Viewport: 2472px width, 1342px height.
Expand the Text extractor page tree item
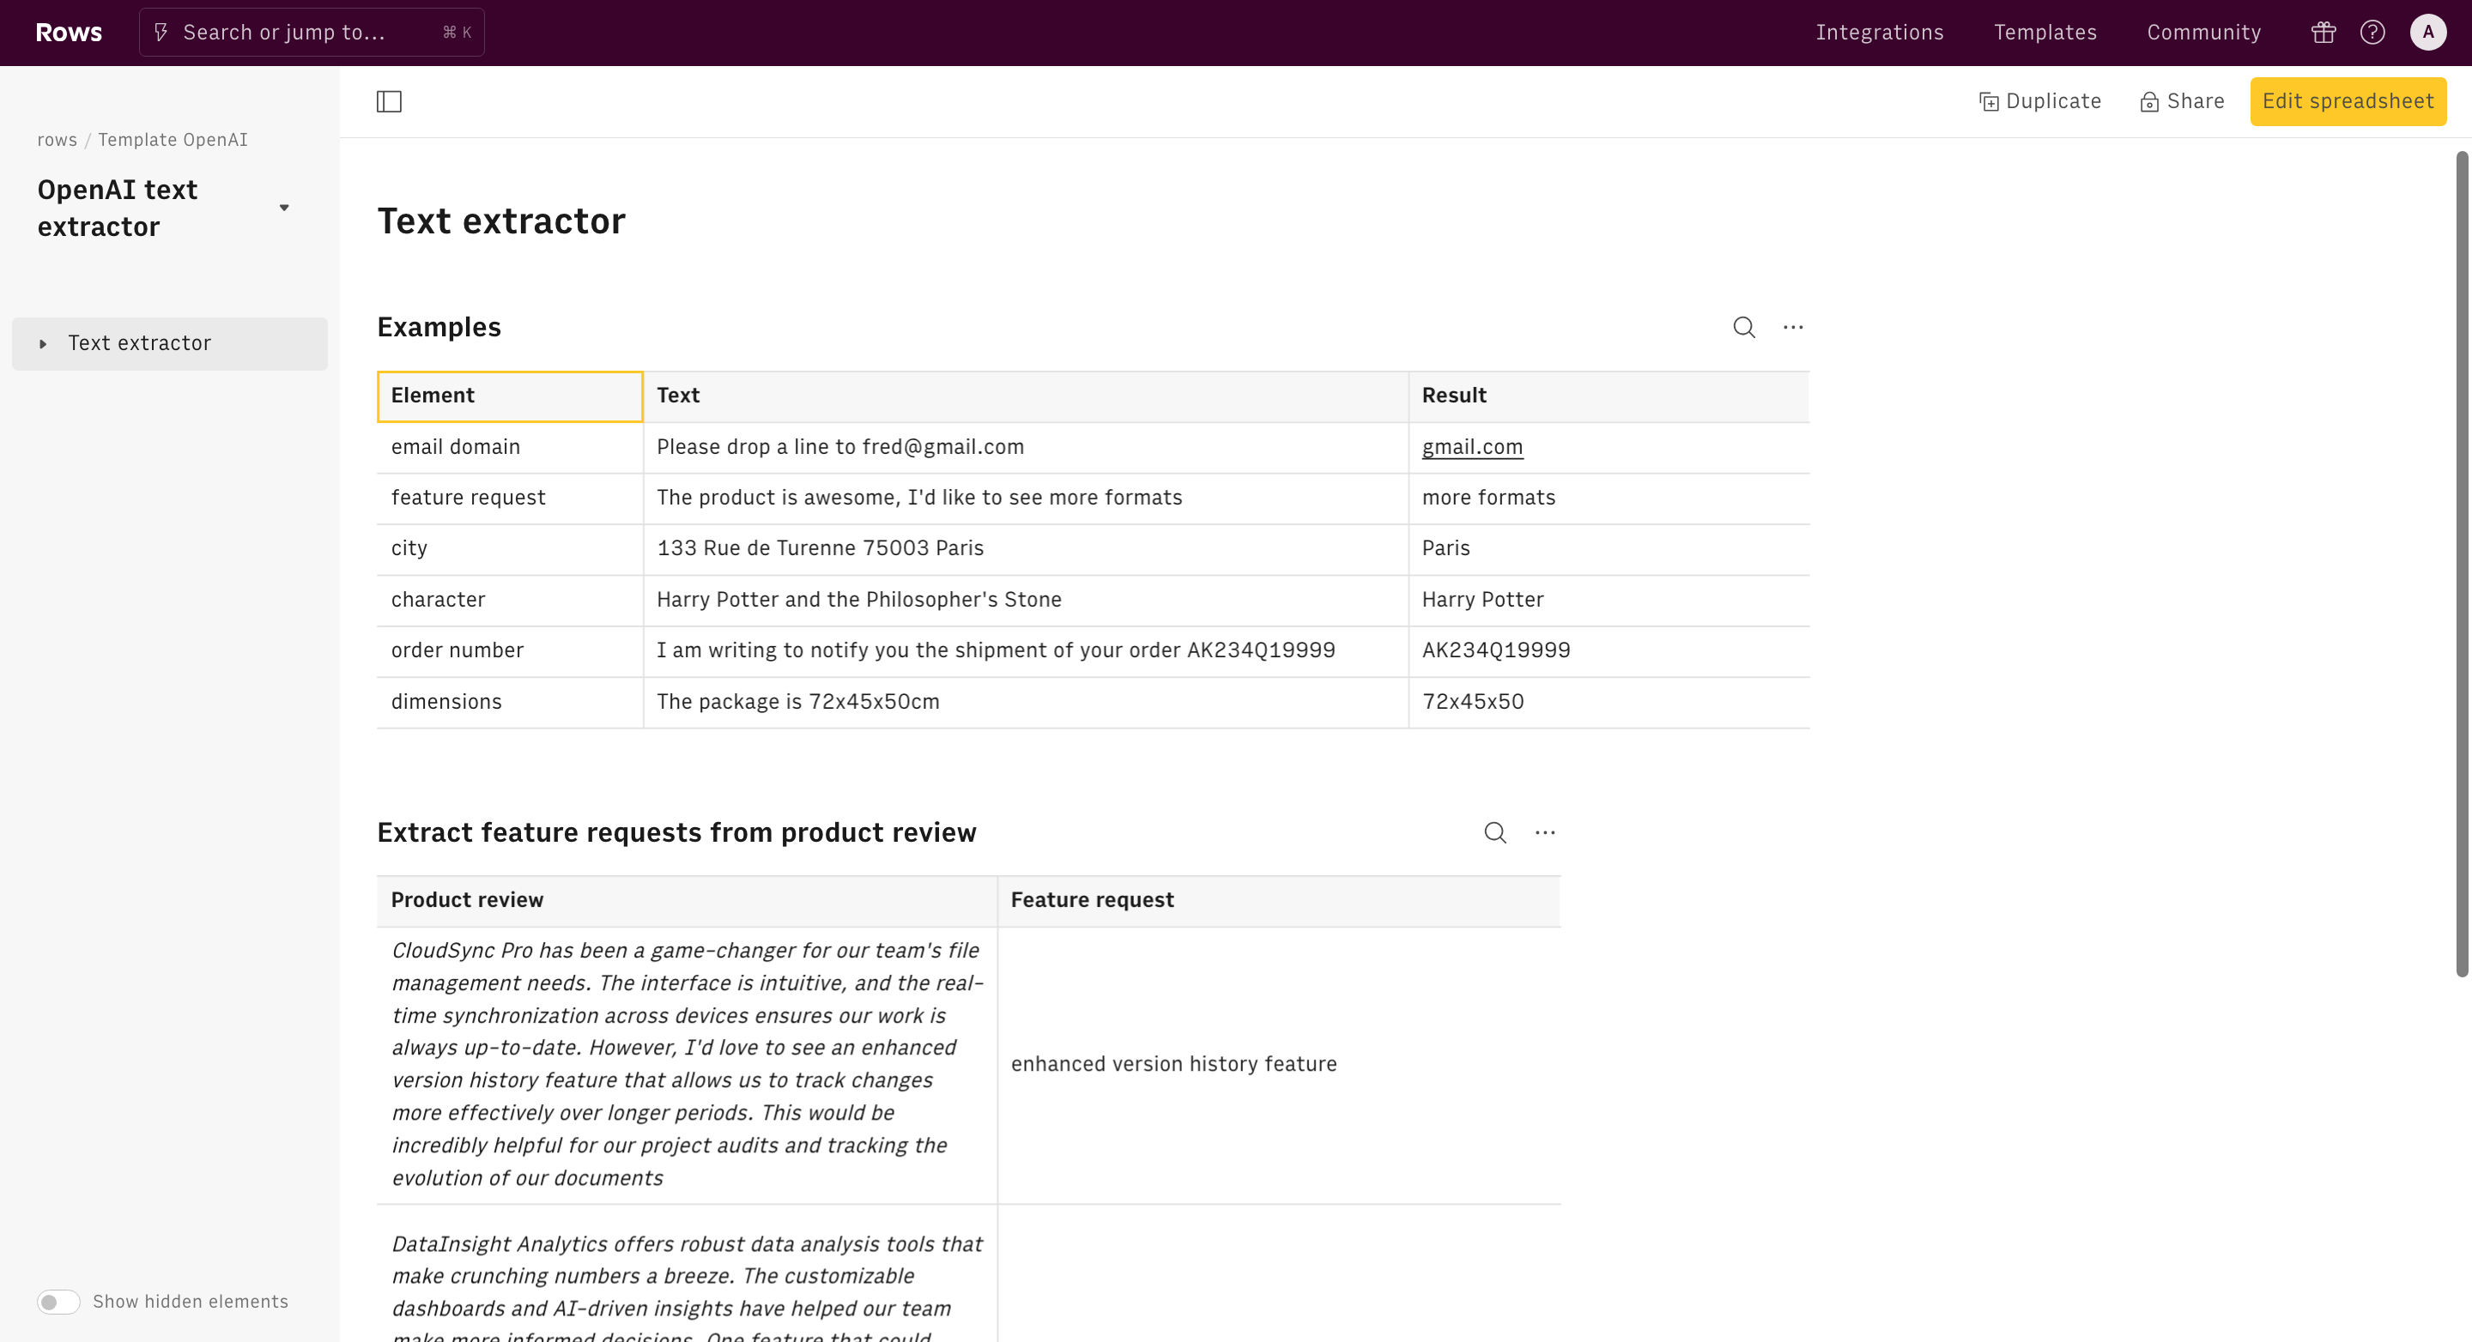(x=43, y=343)
